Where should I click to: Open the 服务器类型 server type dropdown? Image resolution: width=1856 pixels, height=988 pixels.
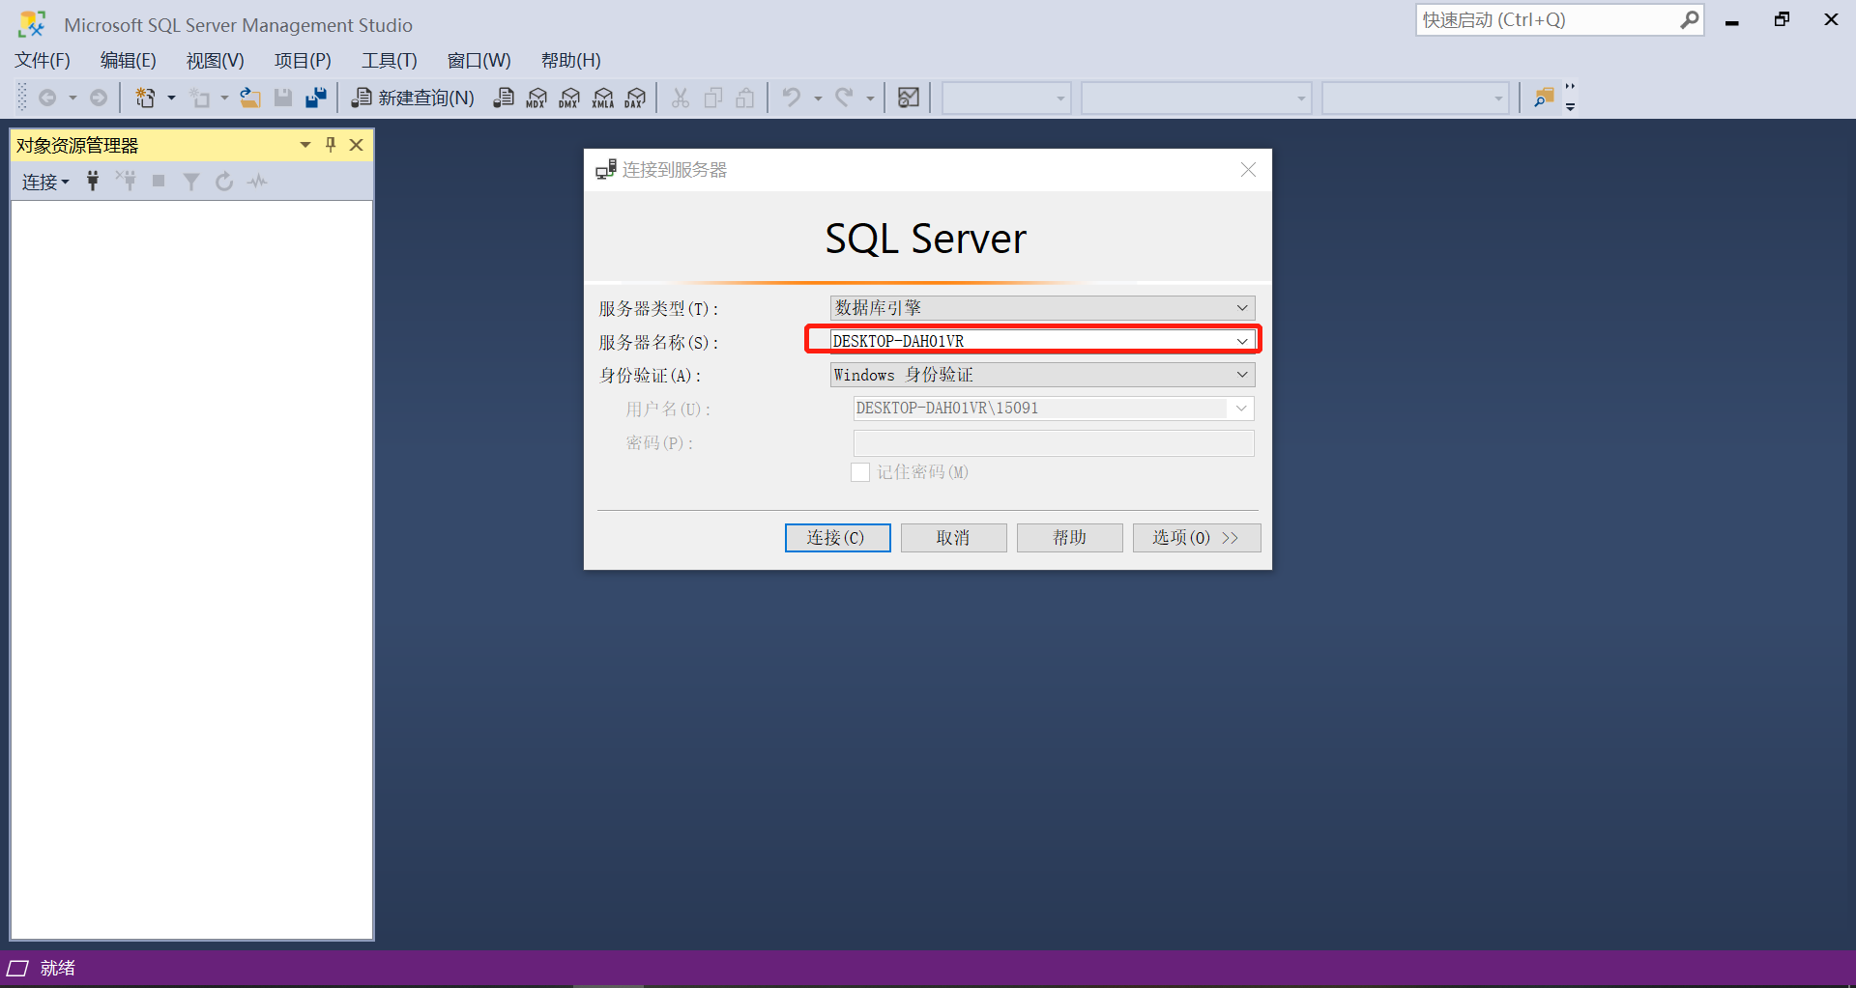pos(1242,307)
